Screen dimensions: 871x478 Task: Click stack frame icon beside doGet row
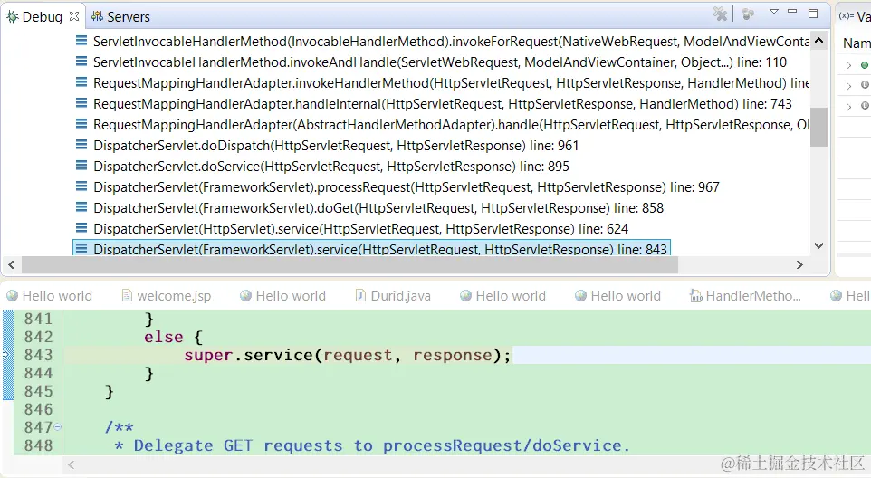[81, 207]
